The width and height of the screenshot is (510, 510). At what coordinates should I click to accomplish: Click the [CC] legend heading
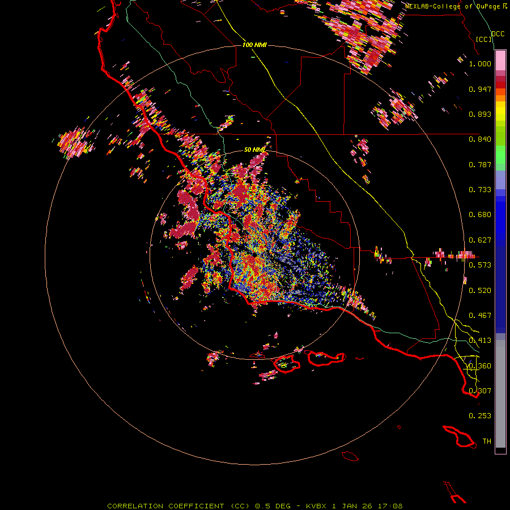click(x=484, y=39)
